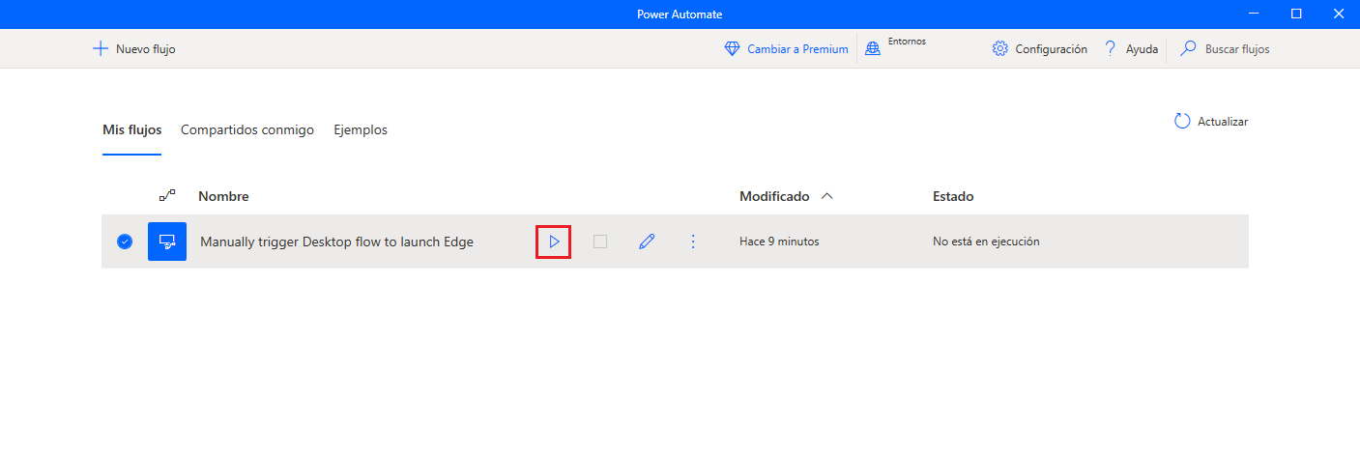Open Configuración settings

click(1039, 48)
